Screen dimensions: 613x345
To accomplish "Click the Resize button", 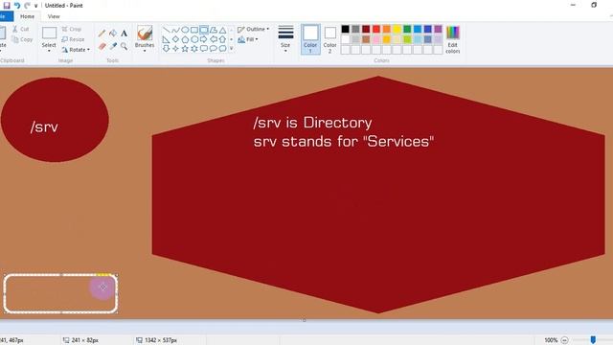I will click(x=73, y=39).
